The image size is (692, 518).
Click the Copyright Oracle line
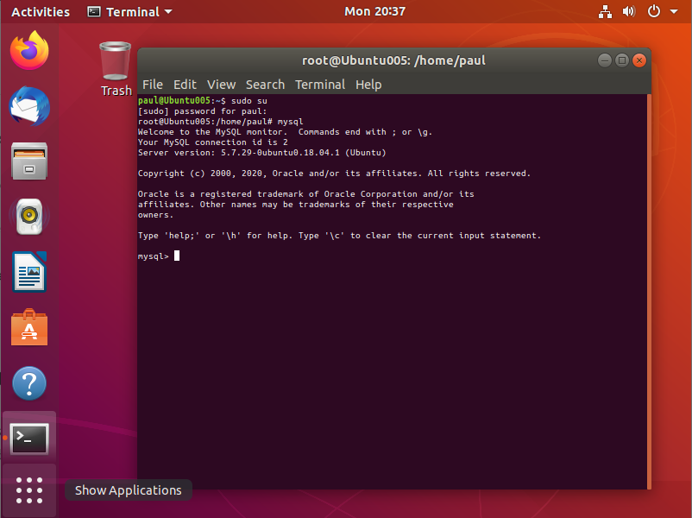click(x=334, y=174)
